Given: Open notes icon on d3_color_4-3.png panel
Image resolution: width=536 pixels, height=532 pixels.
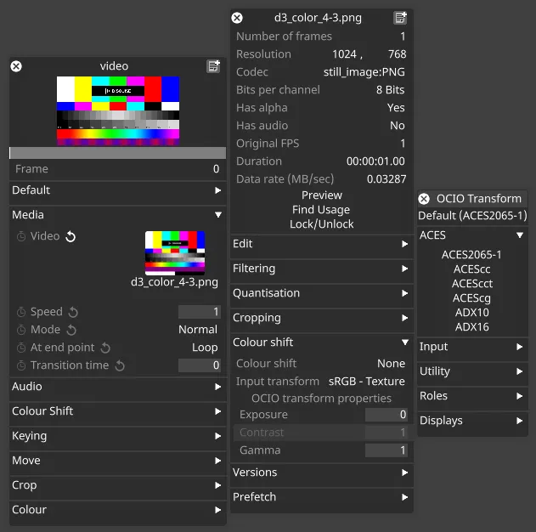Looking at the screenshot, I should (x=400, y=18).
